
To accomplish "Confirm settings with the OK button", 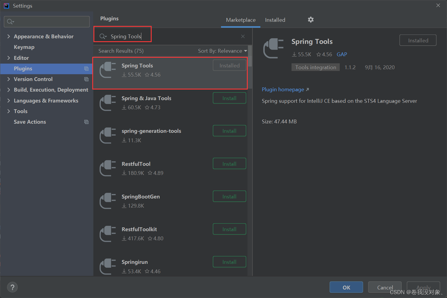I will (346, 287).
